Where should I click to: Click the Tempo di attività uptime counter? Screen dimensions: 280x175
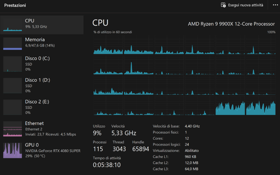click(x=106, y=165)
